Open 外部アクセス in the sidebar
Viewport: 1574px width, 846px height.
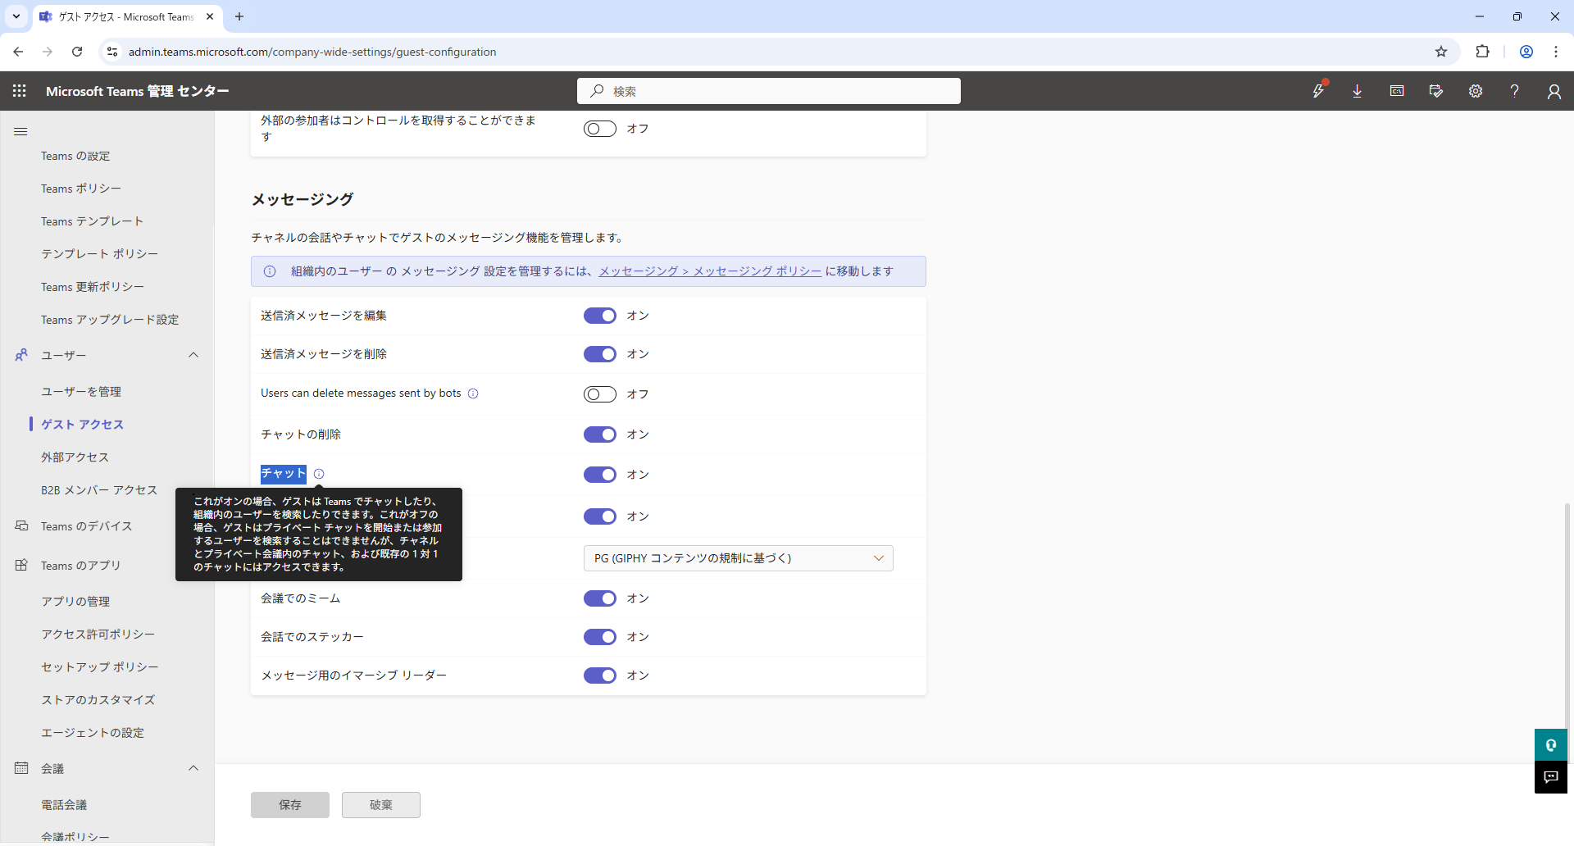pos(75,457)
